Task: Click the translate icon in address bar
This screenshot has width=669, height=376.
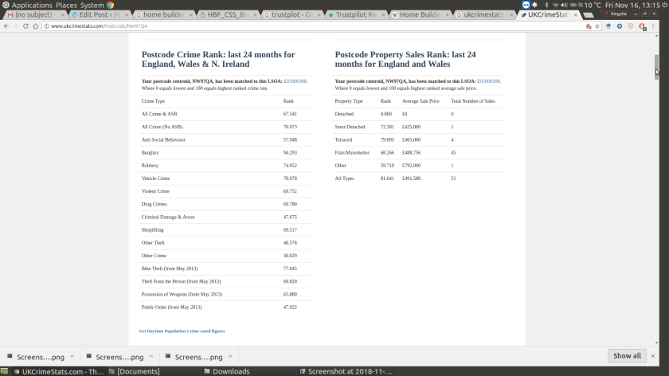Action: 589,26
